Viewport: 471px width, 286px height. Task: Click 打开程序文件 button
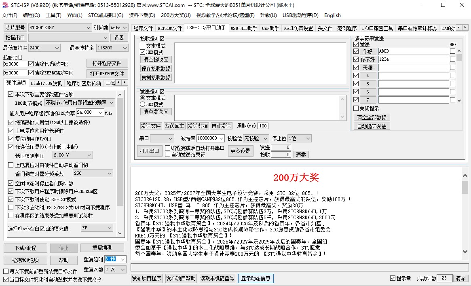tap(107, 63)
